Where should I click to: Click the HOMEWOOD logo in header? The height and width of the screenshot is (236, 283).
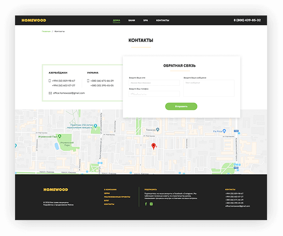pyautogui.click(x=34, y=20)
